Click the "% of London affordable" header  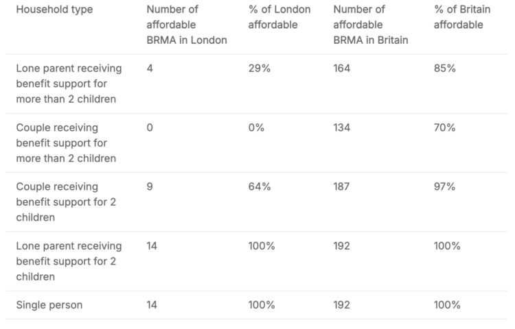(x=279, y=17)
